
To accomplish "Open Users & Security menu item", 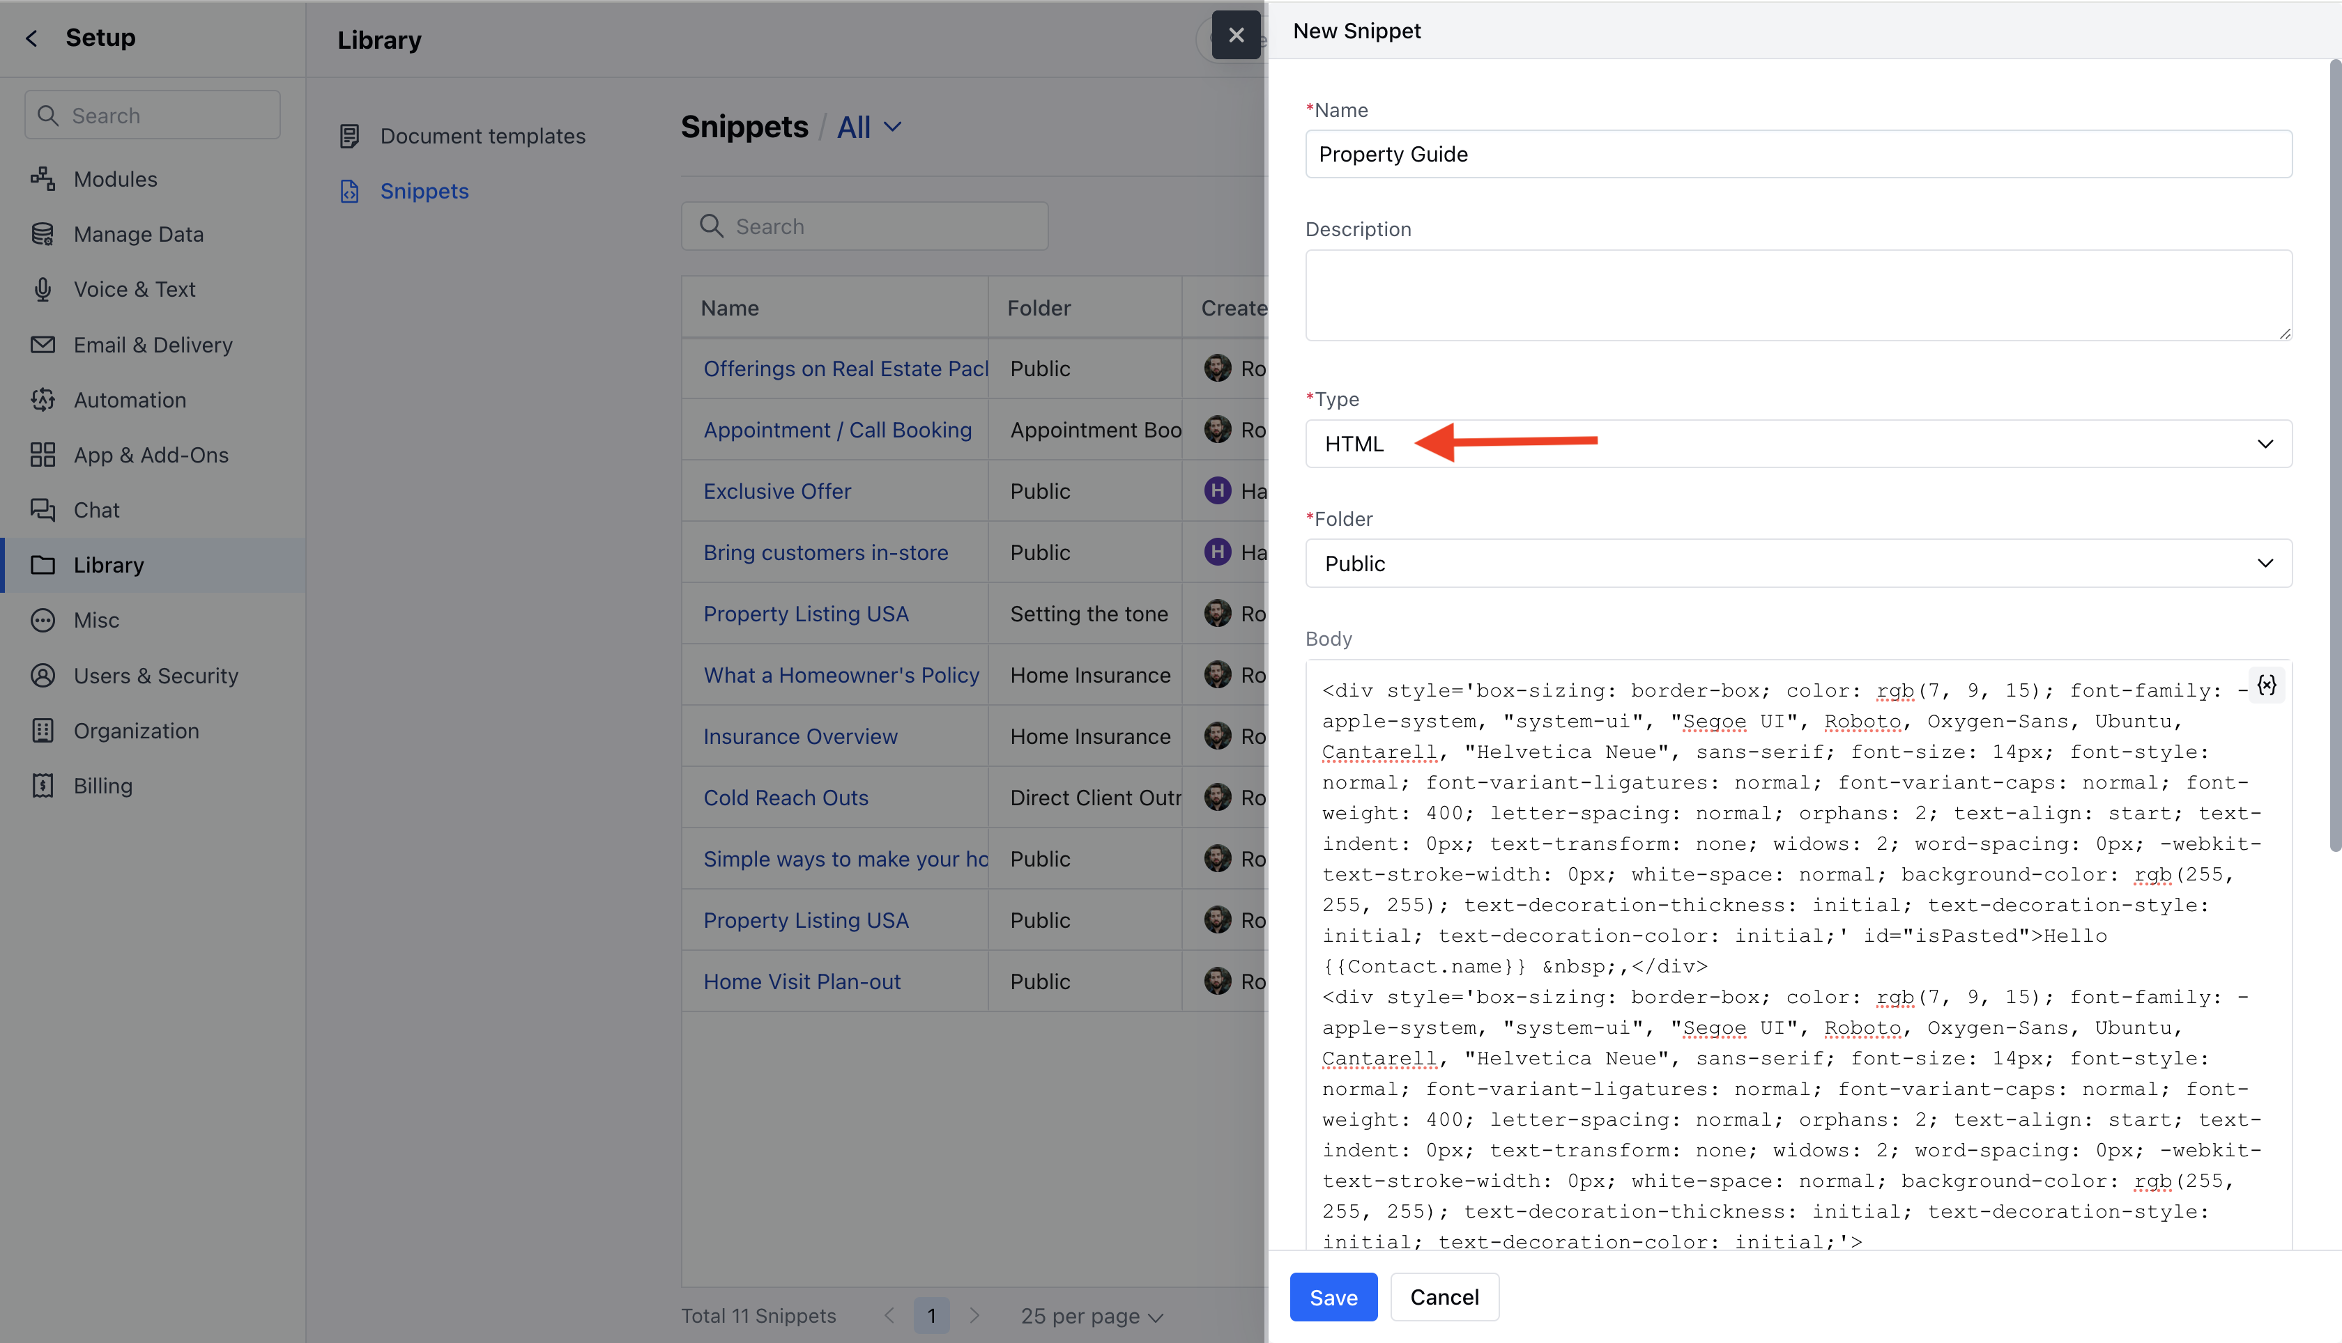I will point(155,676).
